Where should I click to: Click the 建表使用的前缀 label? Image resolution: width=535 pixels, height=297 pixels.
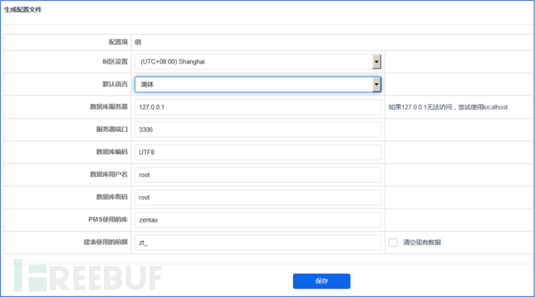(x=105, y=242)
